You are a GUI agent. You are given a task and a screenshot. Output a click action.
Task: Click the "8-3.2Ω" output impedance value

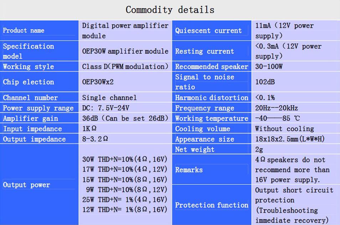95,139
